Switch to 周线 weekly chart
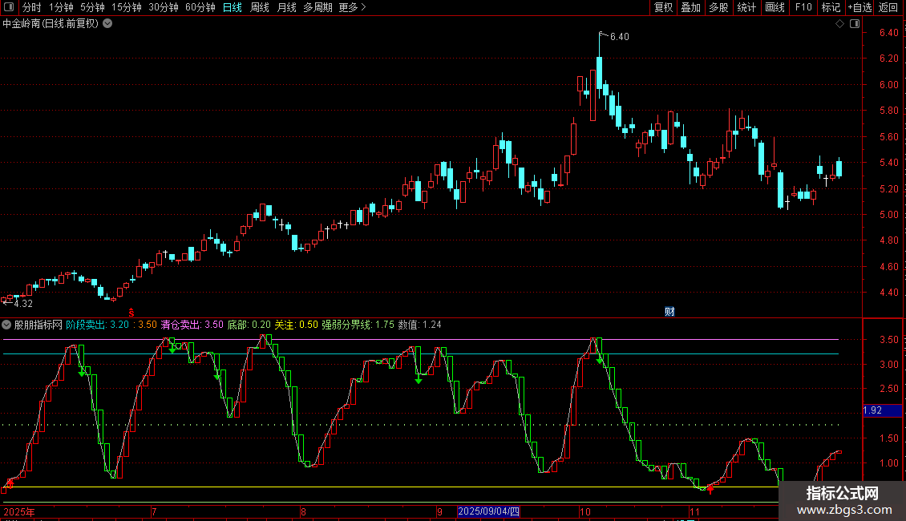Screen dimensions: 906x521 pyautogui.click(x=260, y=7)
